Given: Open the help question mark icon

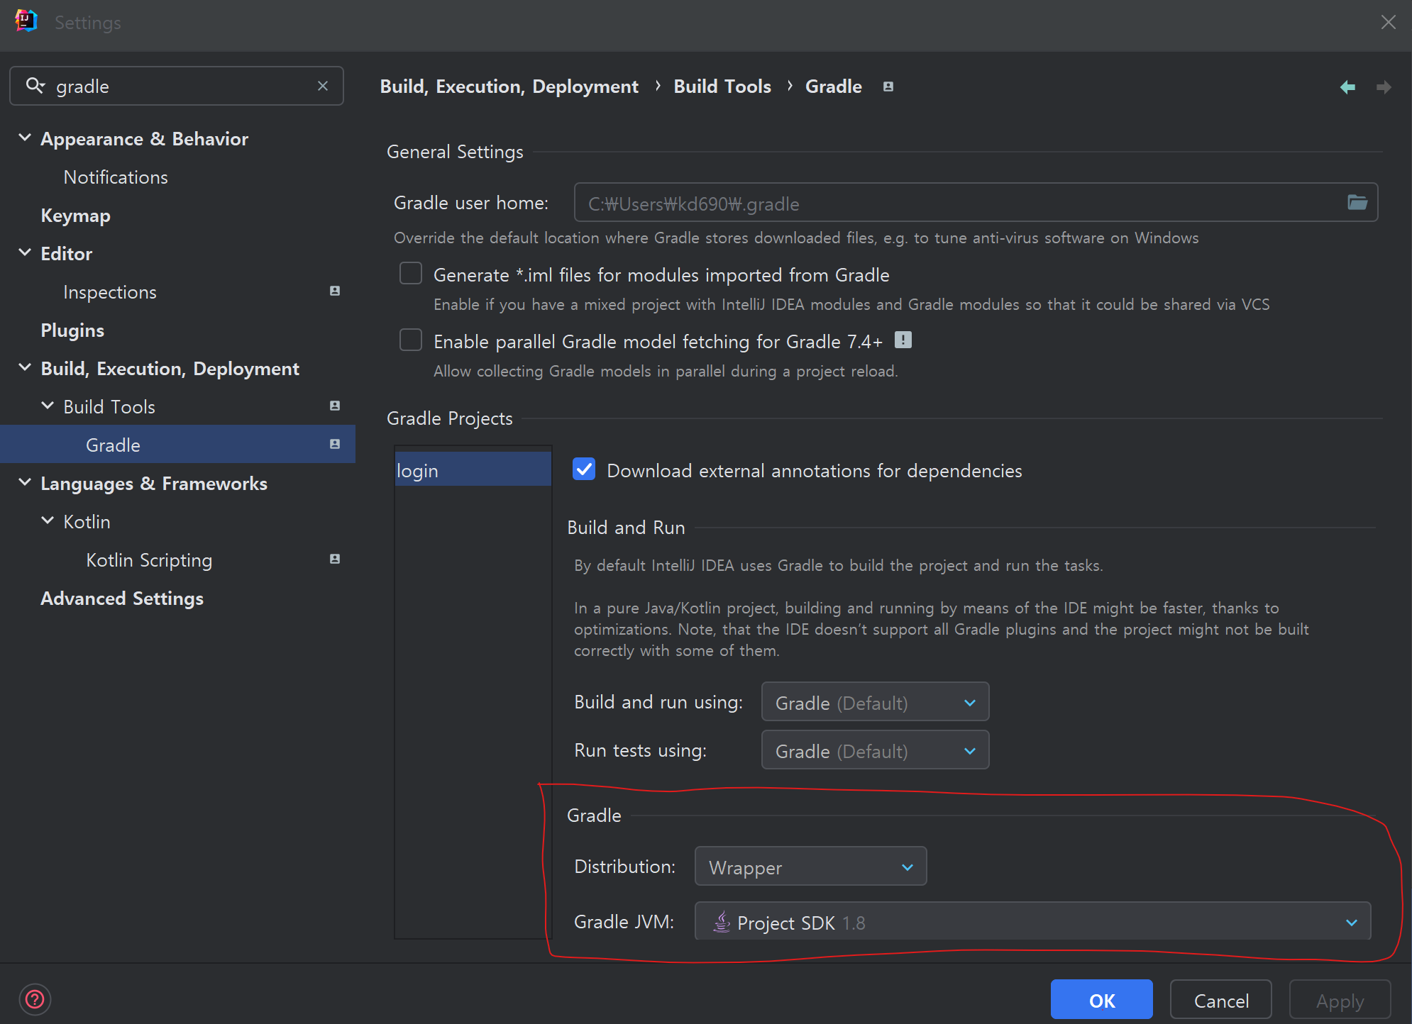Looking at the screenshot, I should coord(35,1000).
